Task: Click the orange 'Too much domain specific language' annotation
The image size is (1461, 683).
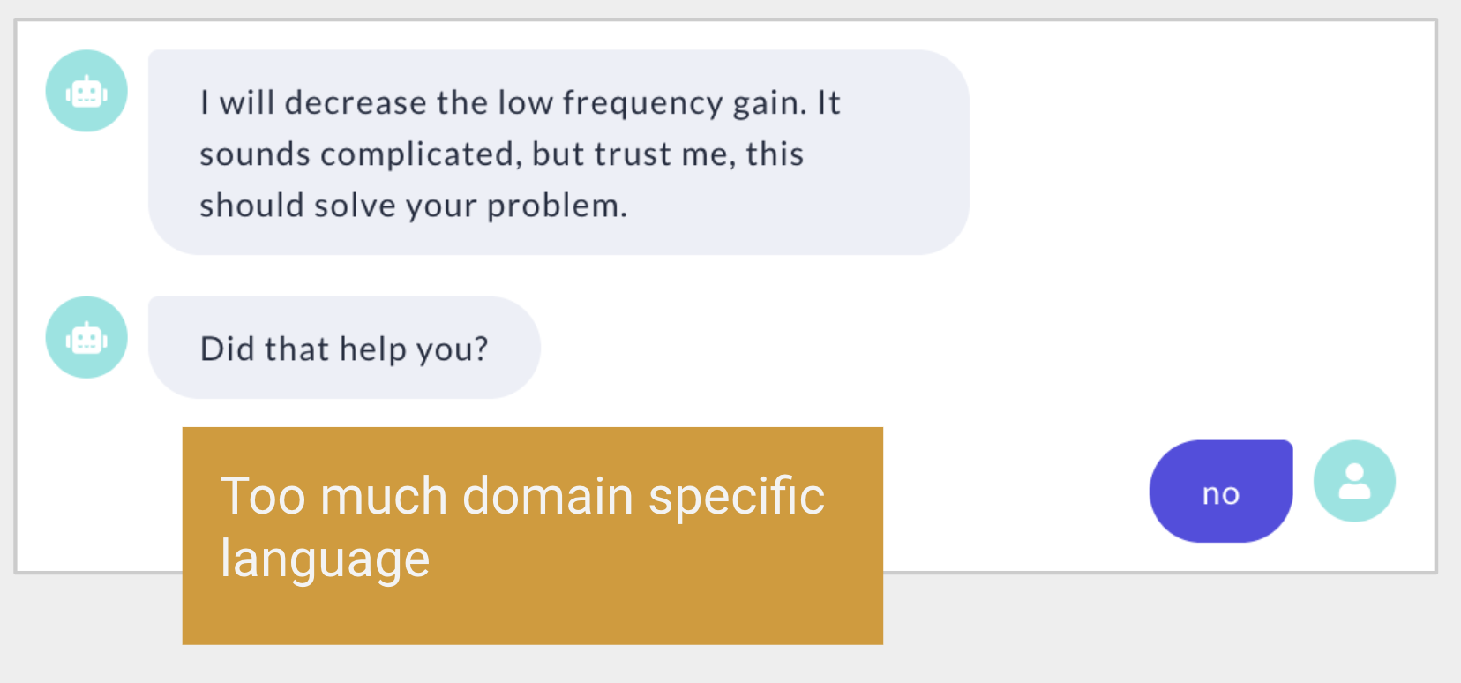Action: pos(533,536)
